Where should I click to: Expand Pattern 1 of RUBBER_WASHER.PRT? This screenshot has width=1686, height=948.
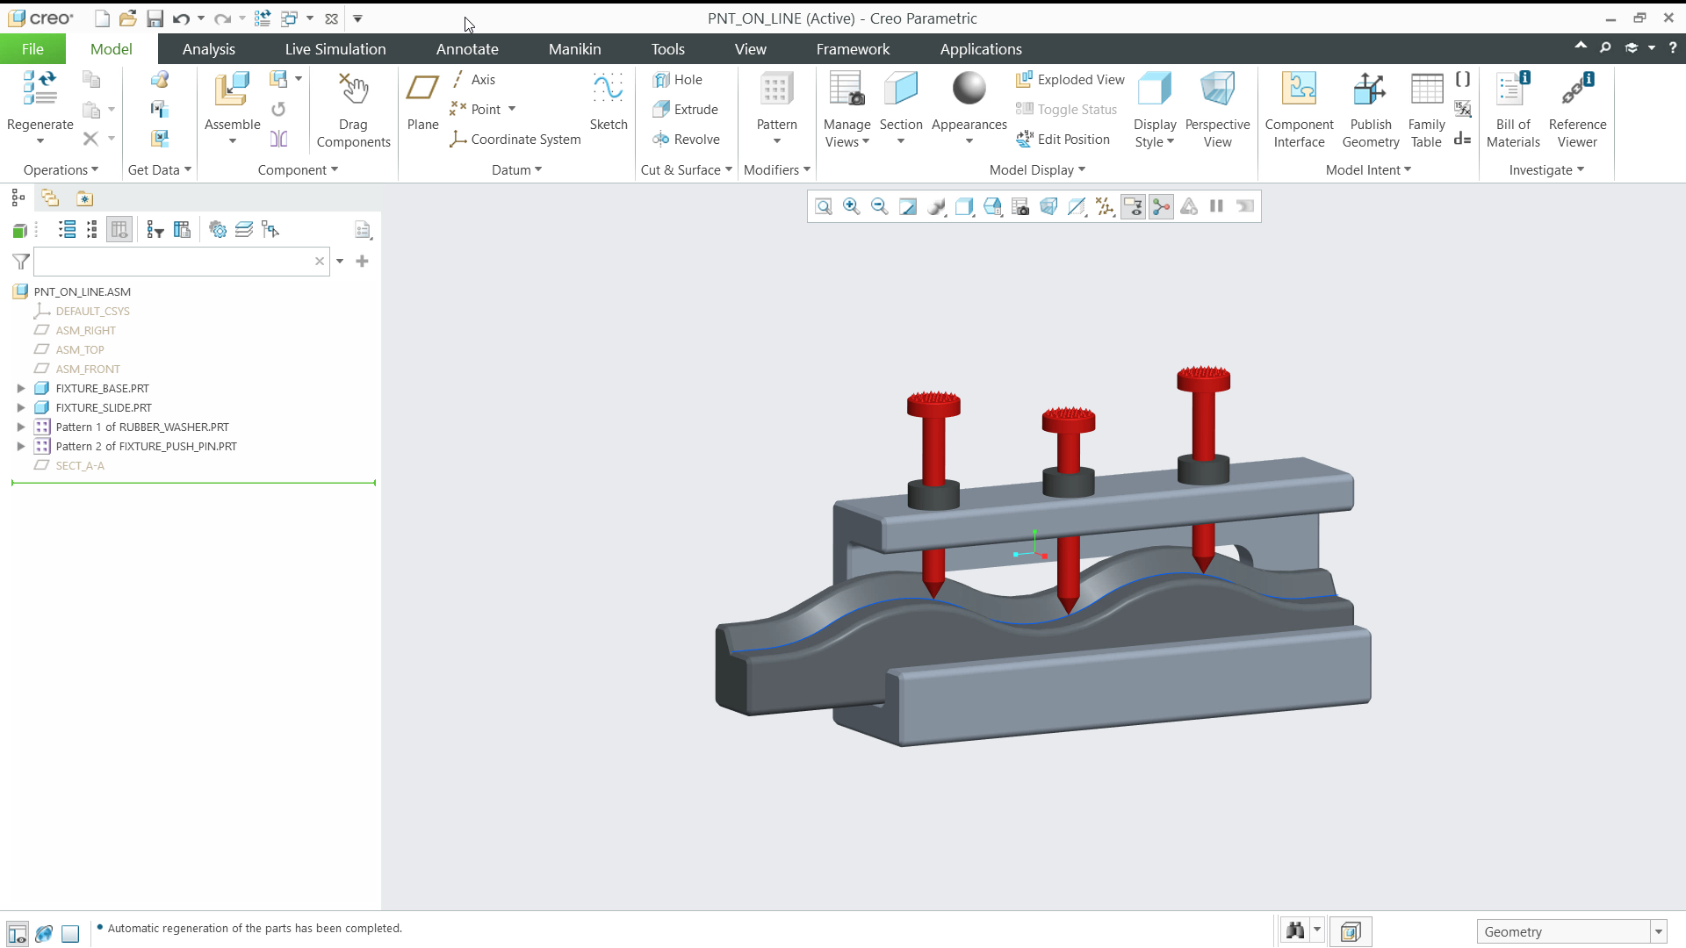click(21, 427)
